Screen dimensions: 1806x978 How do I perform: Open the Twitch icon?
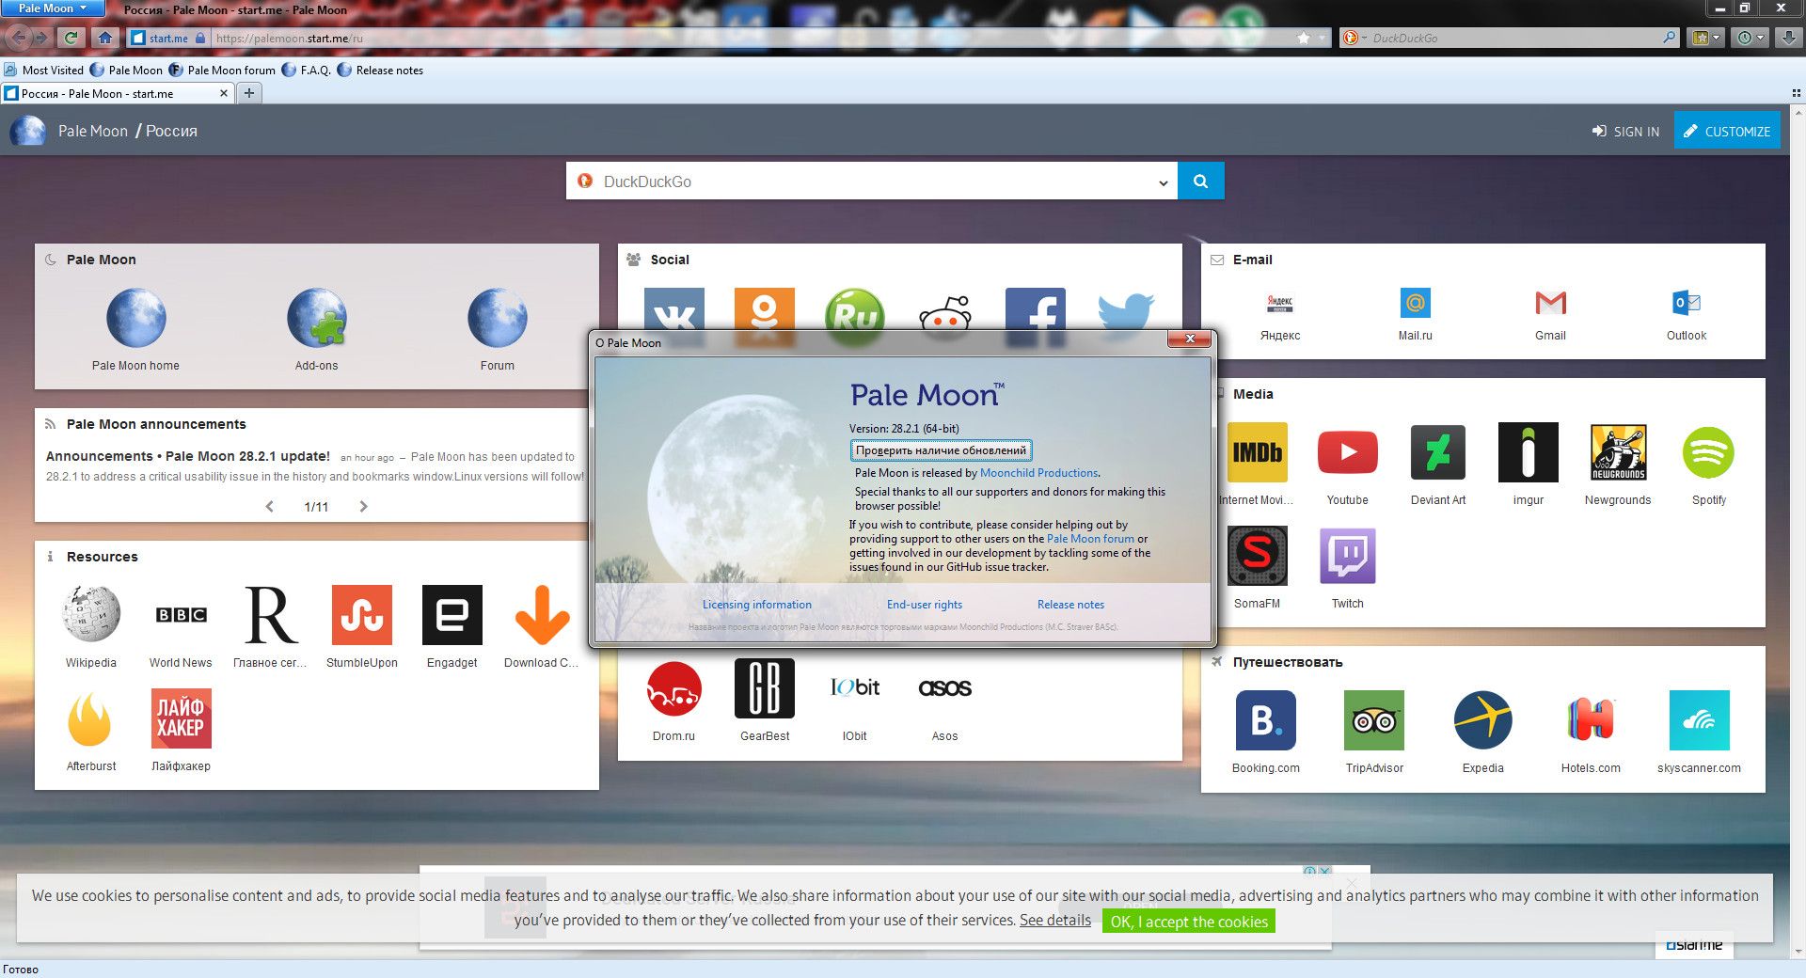pyautogui.click(x=1347, y=556)
